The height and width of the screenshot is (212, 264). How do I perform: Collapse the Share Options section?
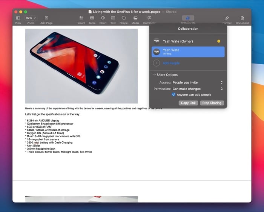154,75
